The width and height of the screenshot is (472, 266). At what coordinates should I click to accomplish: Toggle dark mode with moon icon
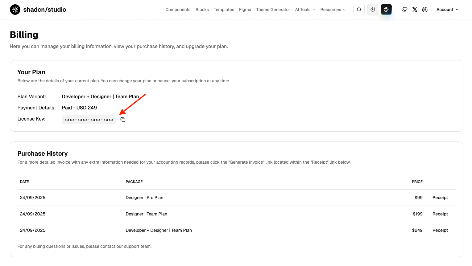(x=373, y=10)
